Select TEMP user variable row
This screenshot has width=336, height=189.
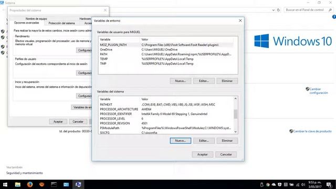pos(166,59)
